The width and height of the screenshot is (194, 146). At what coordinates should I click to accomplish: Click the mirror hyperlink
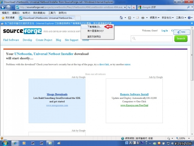click(127, 64)
